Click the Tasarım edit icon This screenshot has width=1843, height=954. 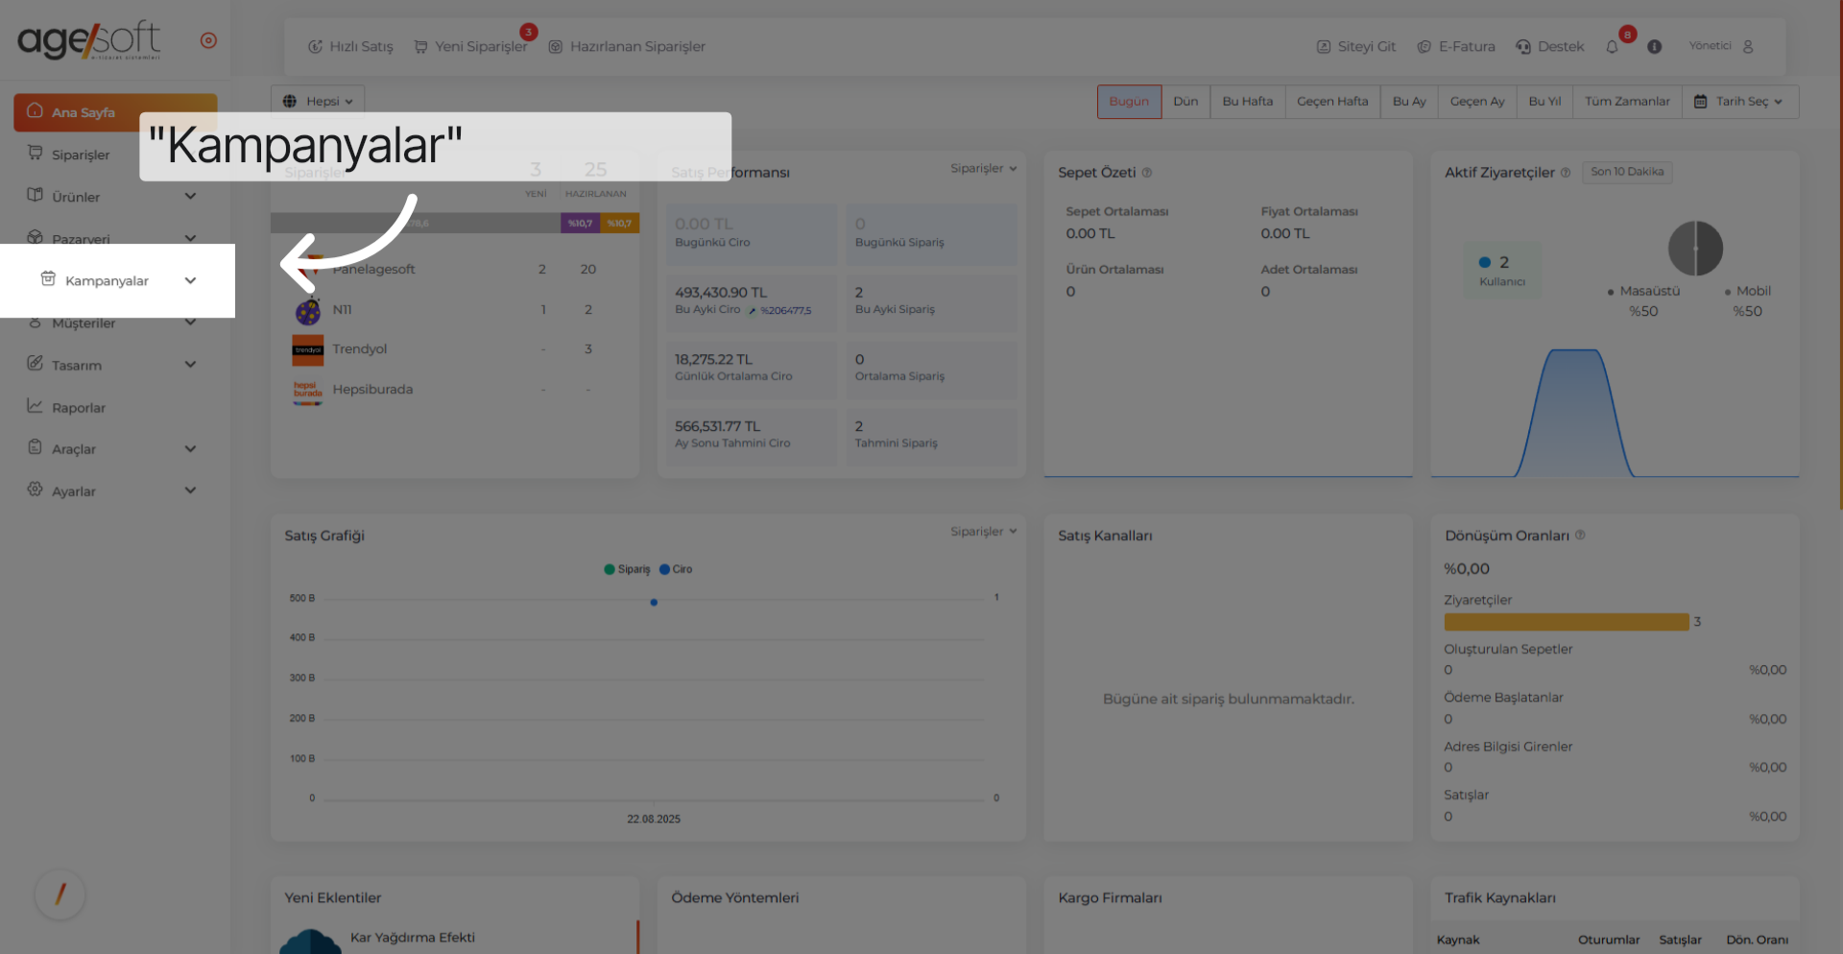click(36, 363)
